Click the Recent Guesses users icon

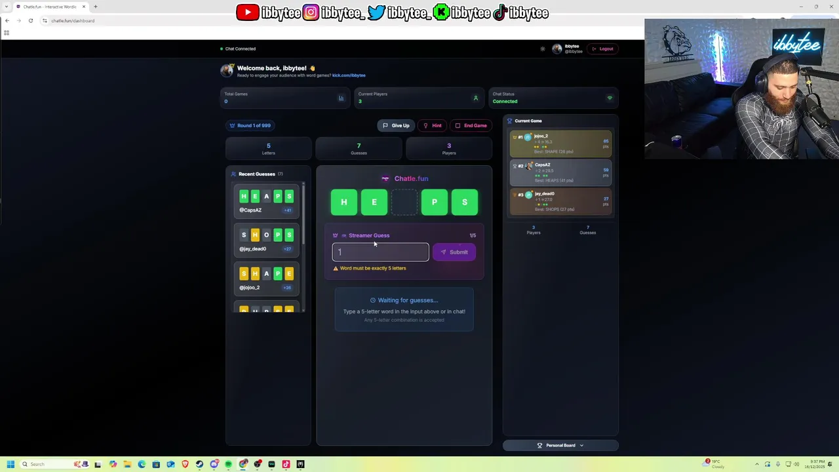pyautogui.click(x=233, y=174)
